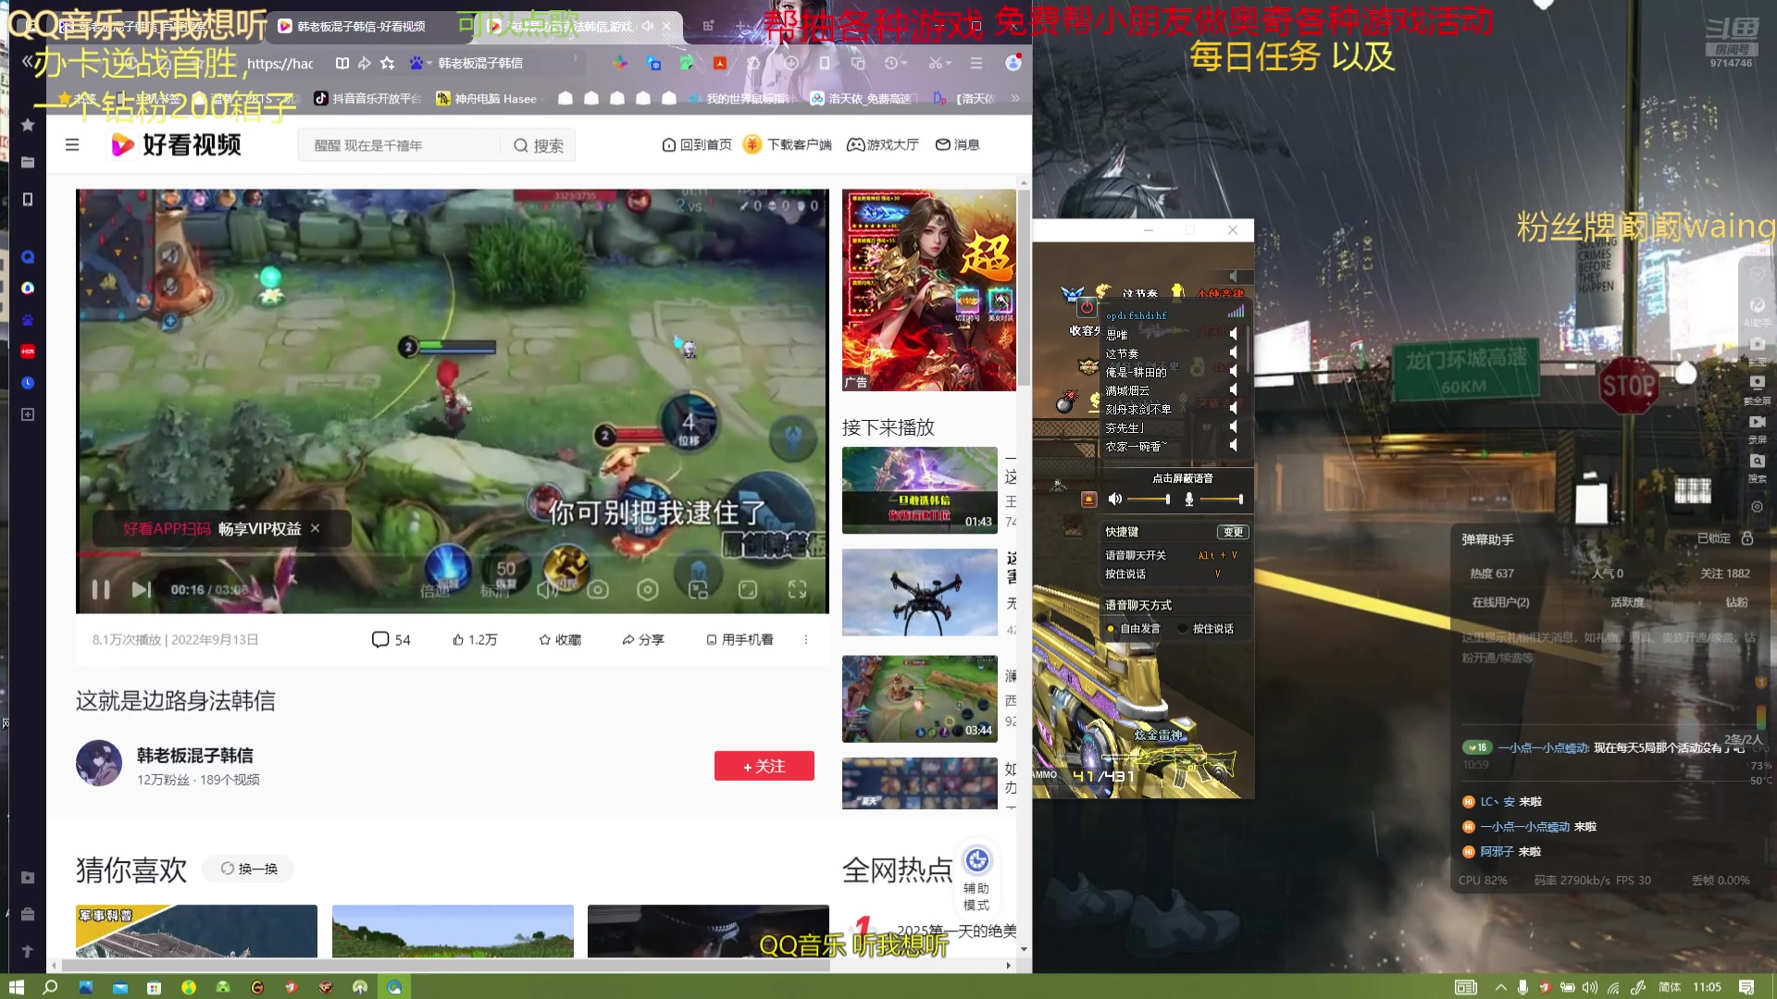
Task: Pause the Haokan video playback
Action: click(100, 589)
